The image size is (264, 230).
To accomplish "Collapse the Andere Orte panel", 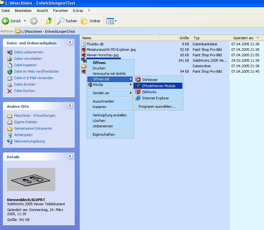I will 70,106.
